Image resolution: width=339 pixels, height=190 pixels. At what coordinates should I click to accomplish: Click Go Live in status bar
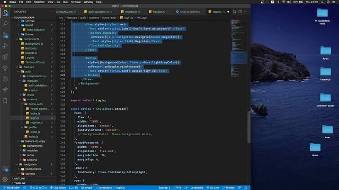click(213, 188)
